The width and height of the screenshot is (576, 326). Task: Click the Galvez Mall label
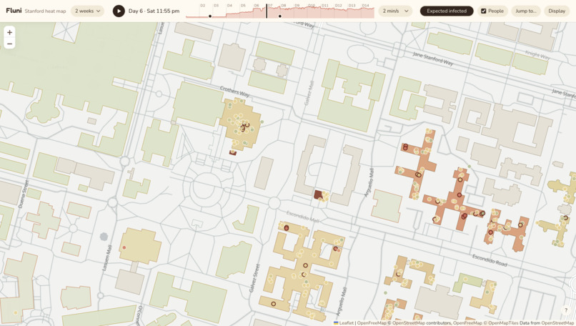tap(309, 93)
